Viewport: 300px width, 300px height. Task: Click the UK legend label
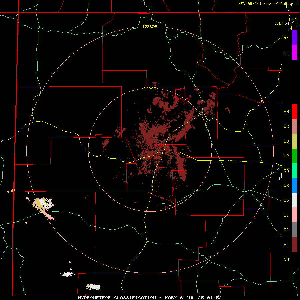tap(286, 52)
